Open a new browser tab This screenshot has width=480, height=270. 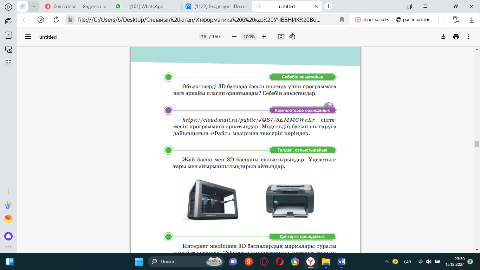[x=328, y=6]
